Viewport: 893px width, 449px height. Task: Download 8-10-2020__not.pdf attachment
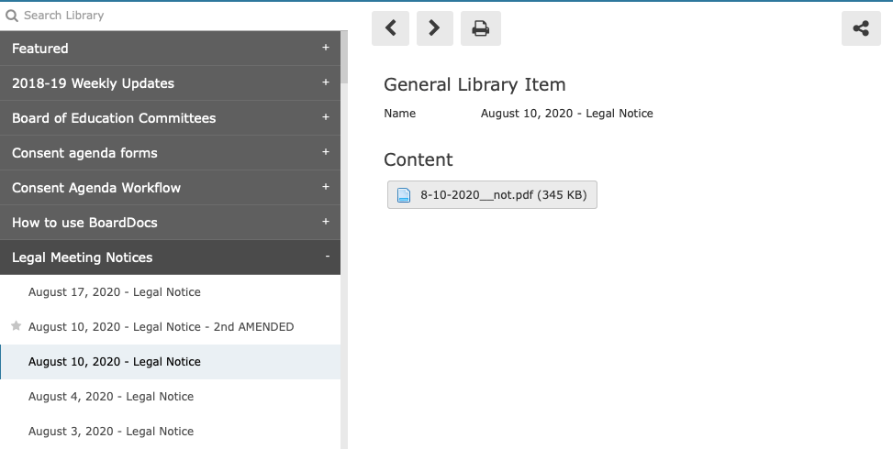(492, 195)
